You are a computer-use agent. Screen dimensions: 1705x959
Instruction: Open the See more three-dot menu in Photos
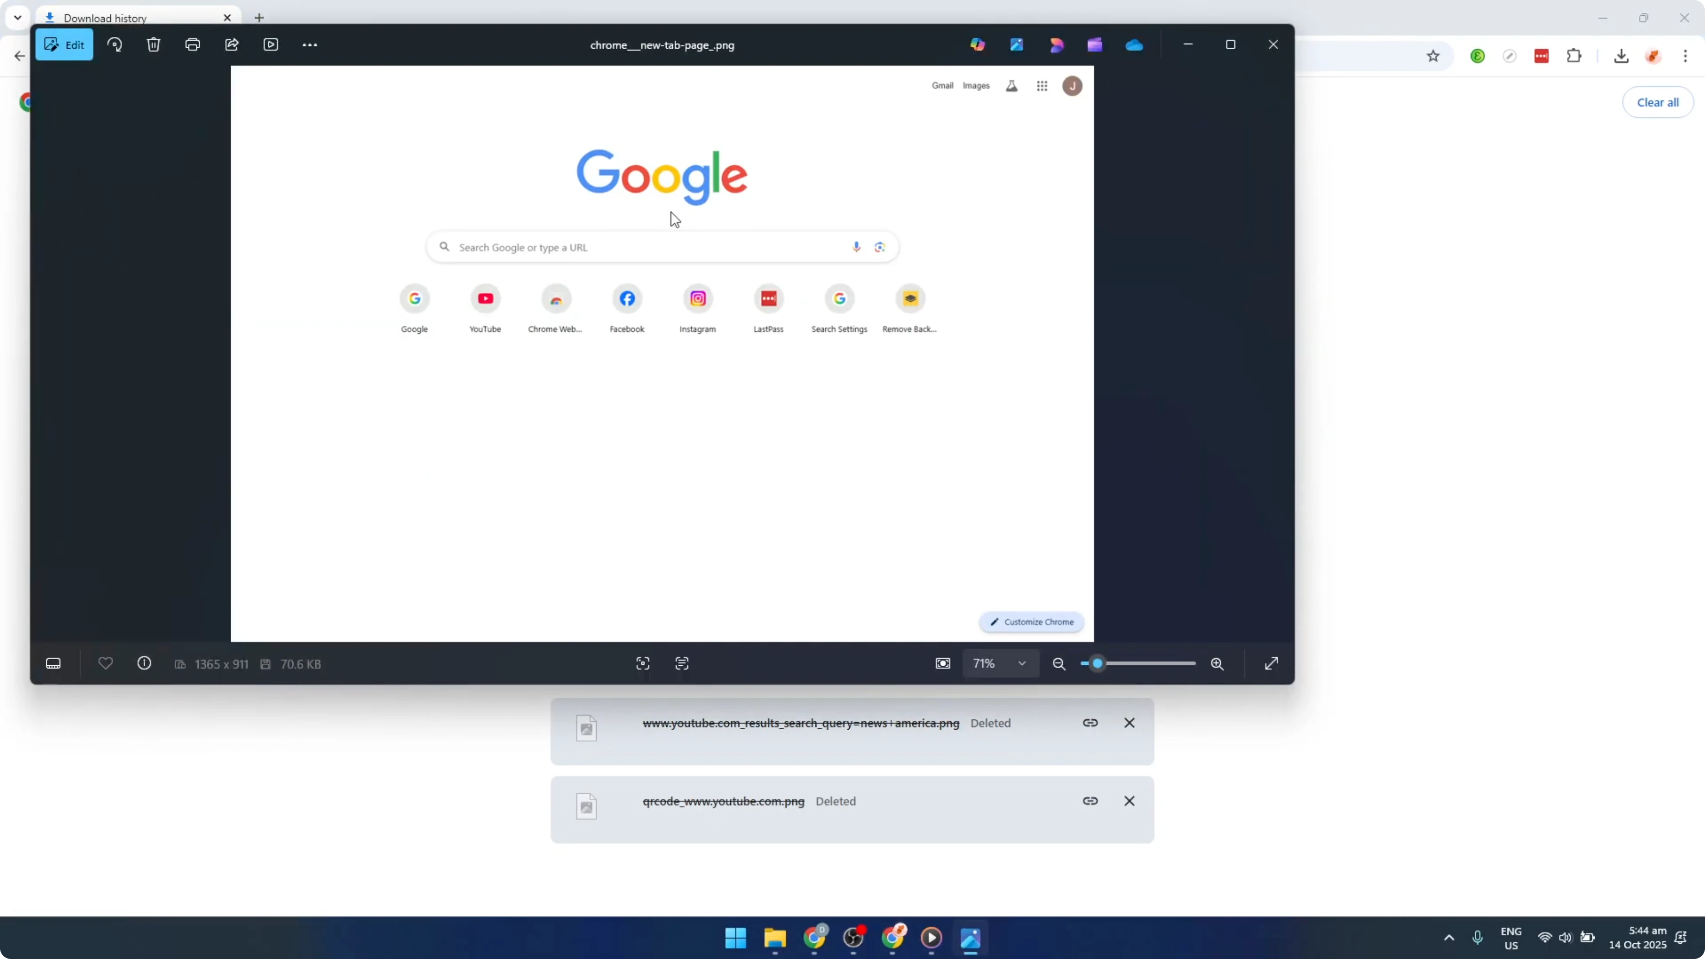pos(310,45)
